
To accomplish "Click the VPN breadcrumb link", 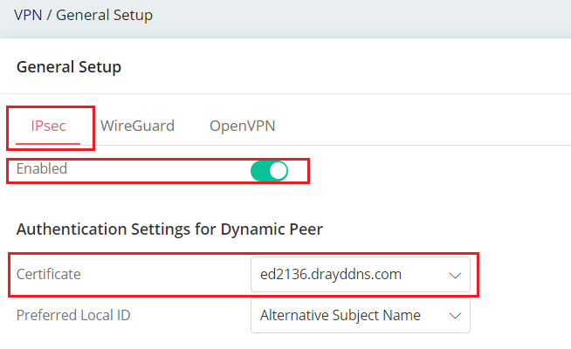I will (27, 15).
